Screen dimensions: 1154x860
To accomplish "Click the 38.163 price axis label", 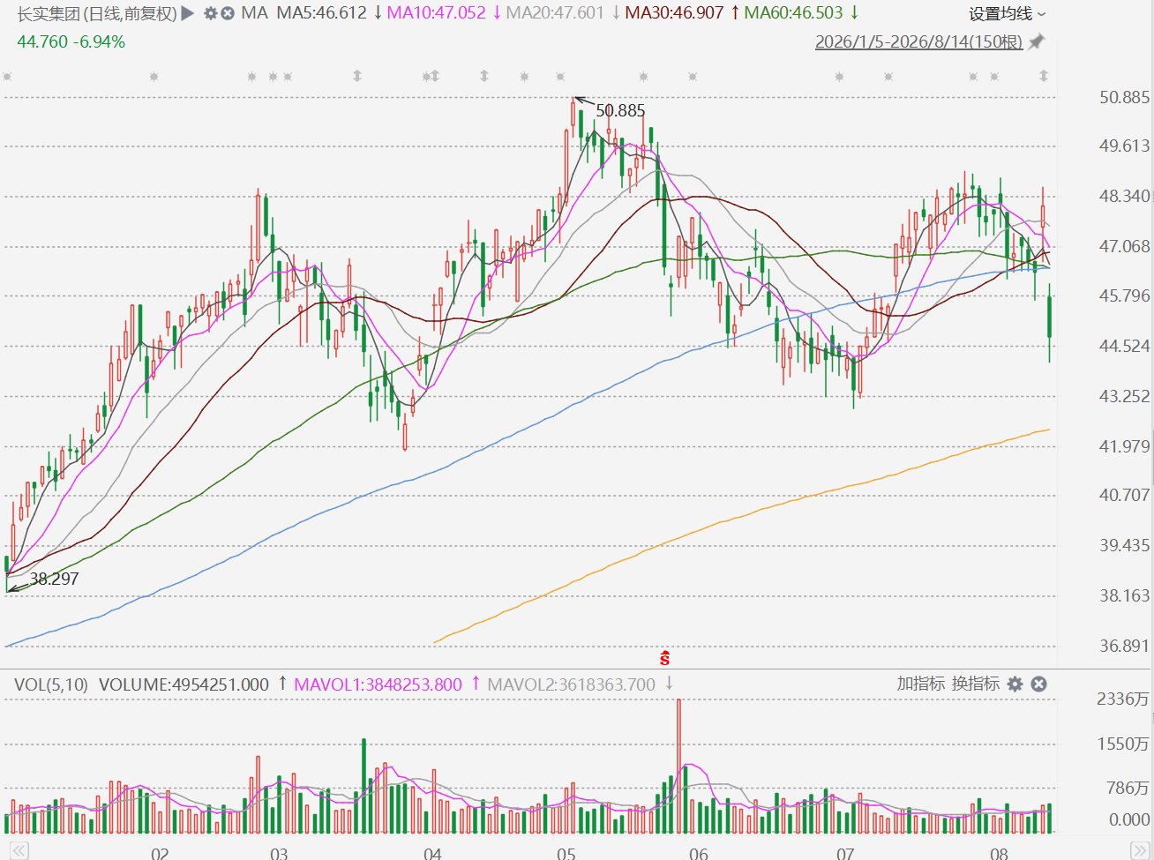I will tap(1125, 595).
